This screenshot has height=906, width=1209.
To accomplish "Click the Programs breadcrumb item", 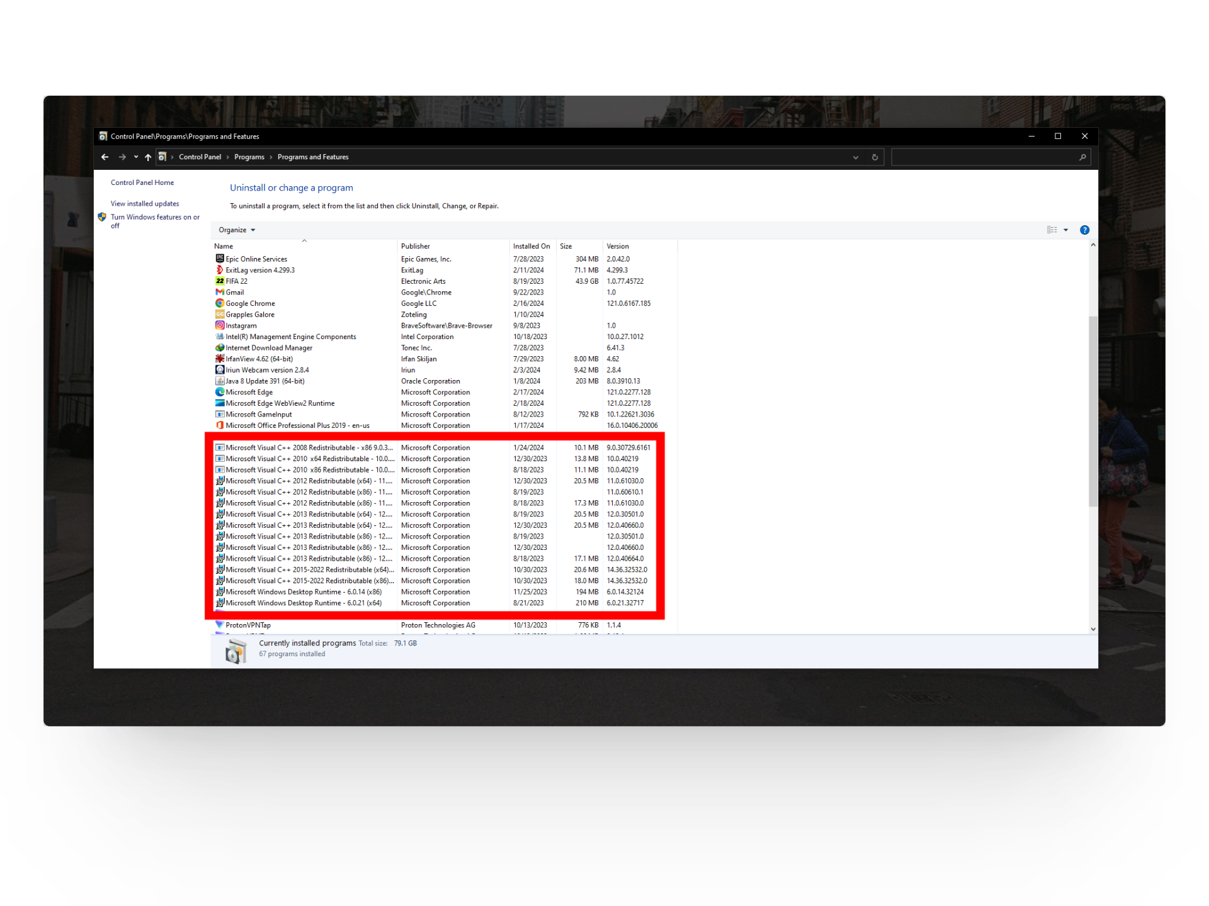I will pyautogui.click(x=249, y=157).
